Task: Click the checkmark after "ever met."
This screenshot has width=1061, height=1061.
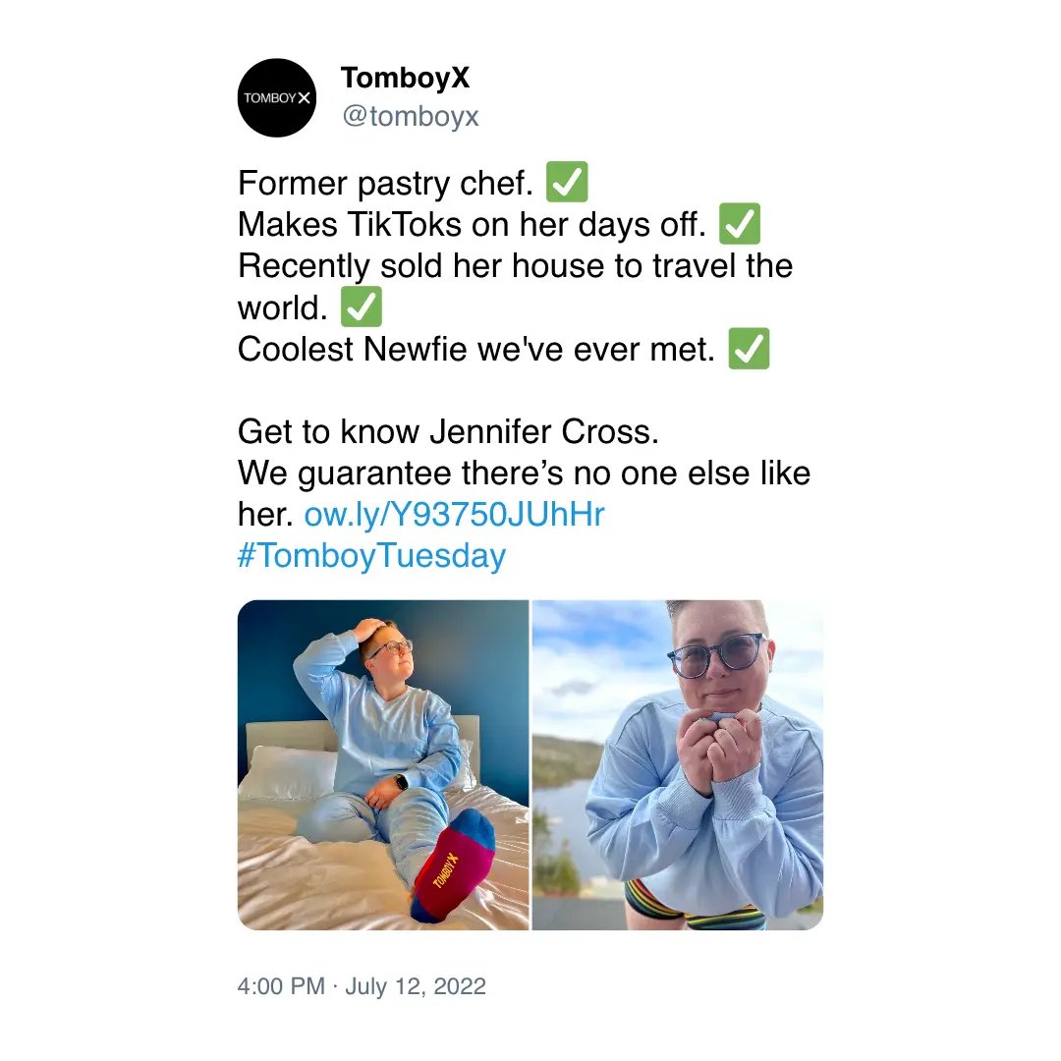Action: (749, 350)
